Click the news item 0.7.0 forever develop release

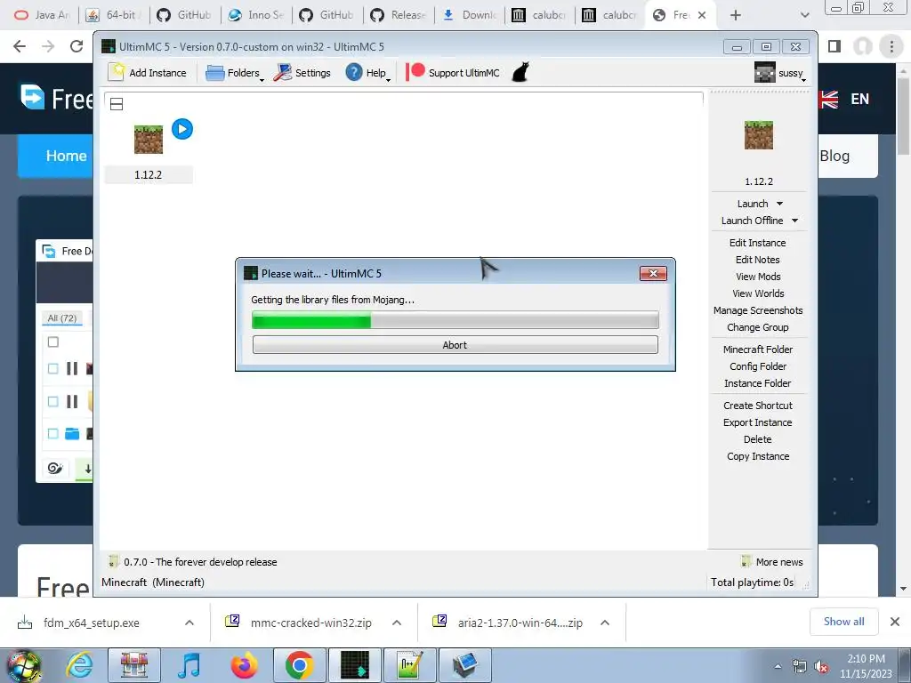pos(193,562)
